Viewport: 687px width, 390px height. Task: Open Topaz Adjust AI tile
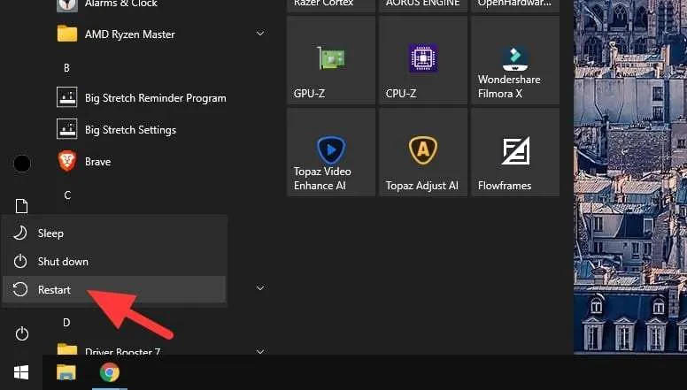[x=423, y=152]
